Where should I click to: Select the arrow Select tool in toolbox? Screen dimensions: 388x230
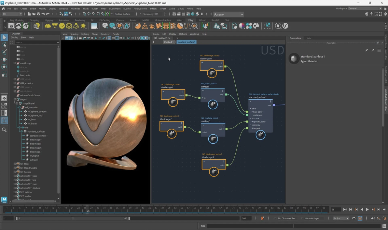point(4,38)
